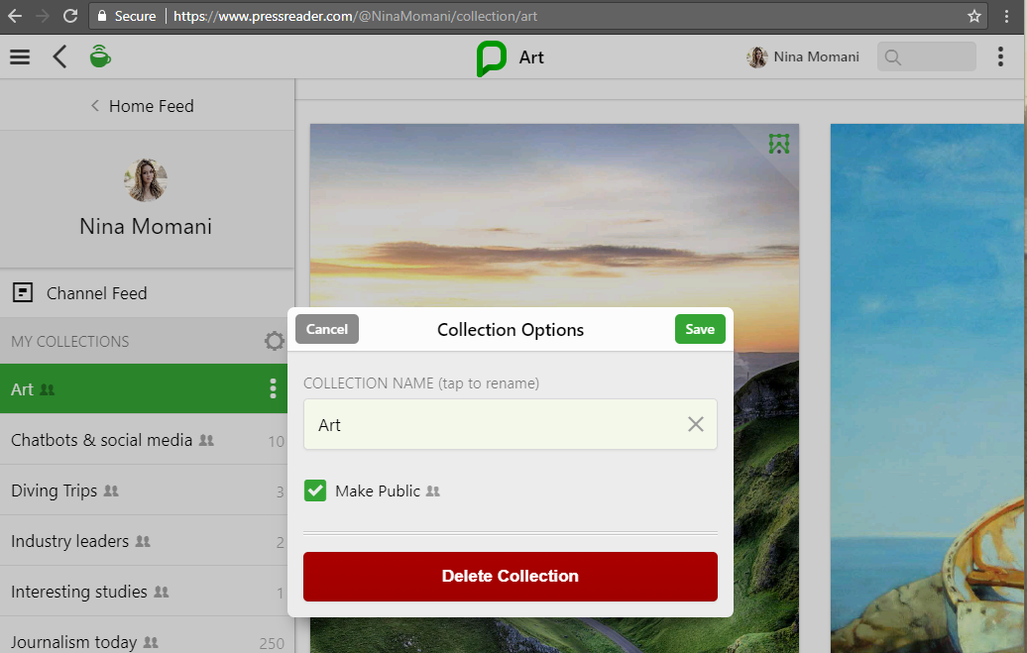
Task: Go back using the header back chevron
Action: pyautogui.click(x=59, y=57)
